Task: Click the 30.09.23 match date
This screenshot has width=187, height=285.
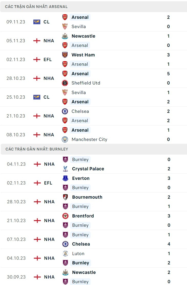Action: pyautogui.click(x=16, y=277)
